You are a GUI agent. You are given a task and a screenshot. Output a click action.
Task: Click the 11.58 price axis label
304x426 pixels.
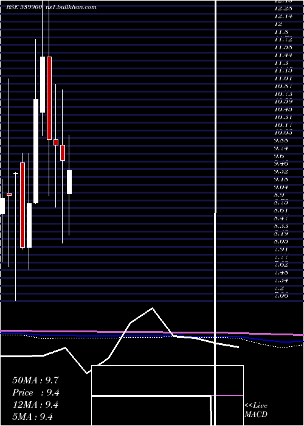[283, 47]
